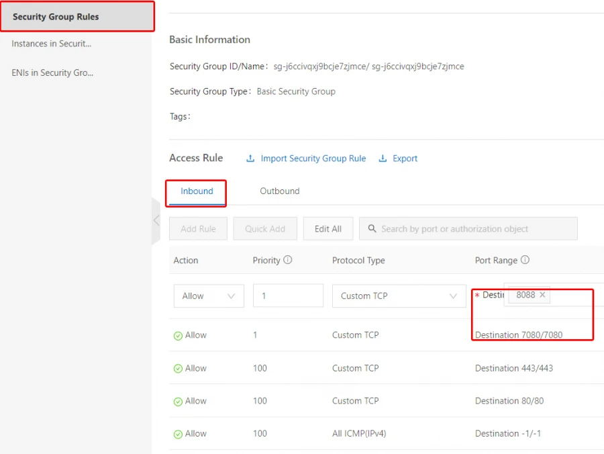Click Custom TCP in 80/80 row
The image size is (604, 454).
pyautogui.click(x=356, y=401)
